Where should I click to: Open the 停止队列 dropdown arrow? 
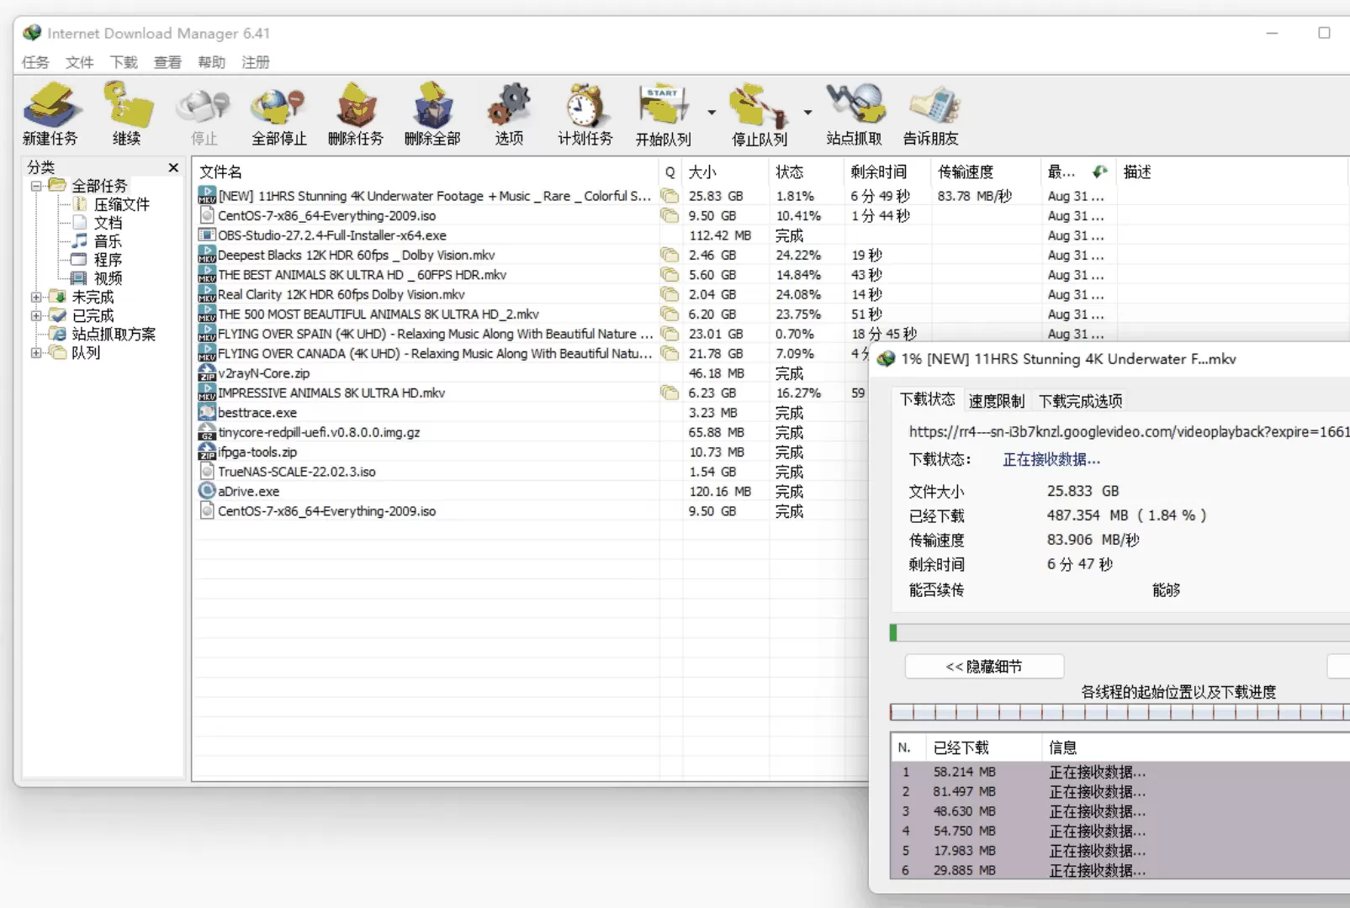[807, 112]
